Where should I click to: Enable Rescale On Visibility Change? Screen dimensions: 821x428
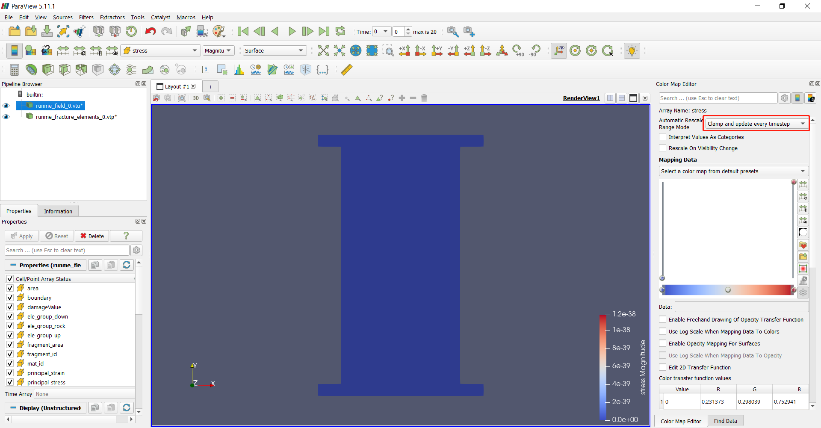click(x=663, y=148)
